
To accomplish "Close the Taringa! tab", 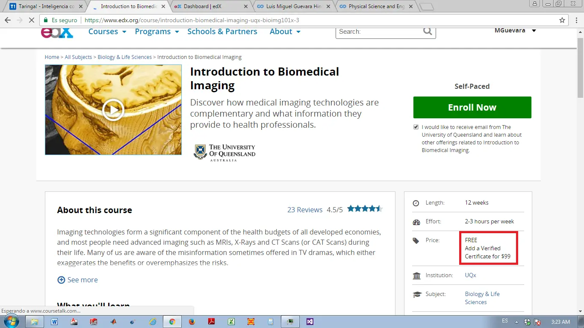I will point(80,6).
